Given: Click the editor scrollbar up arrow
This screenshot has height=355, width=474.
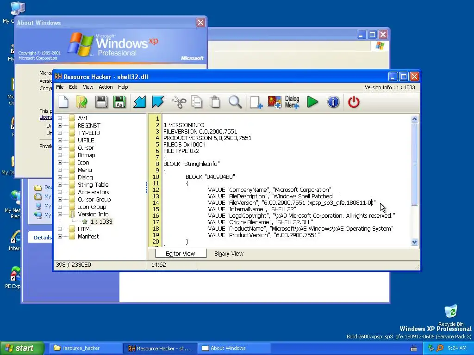Looking at the screenshot, I should click(x=414, y=119).
